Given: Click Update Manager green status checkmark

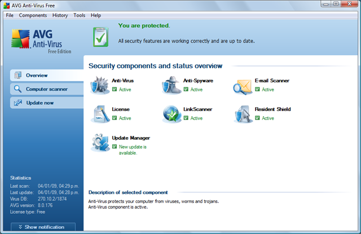Looking at the screenshot, I should (115, 147).
